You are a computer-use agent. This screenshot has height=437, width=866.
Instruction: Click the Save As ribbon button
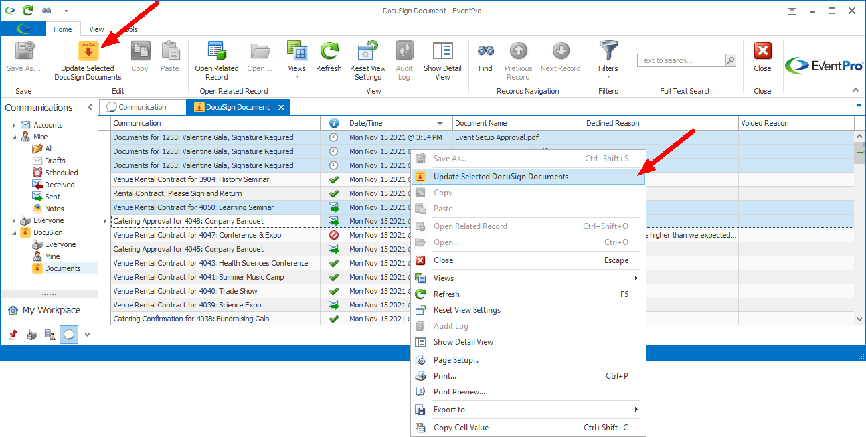click(x=24, y=57)
